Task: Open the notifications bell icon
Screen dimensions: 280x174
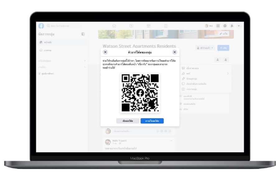Action: 232,26
